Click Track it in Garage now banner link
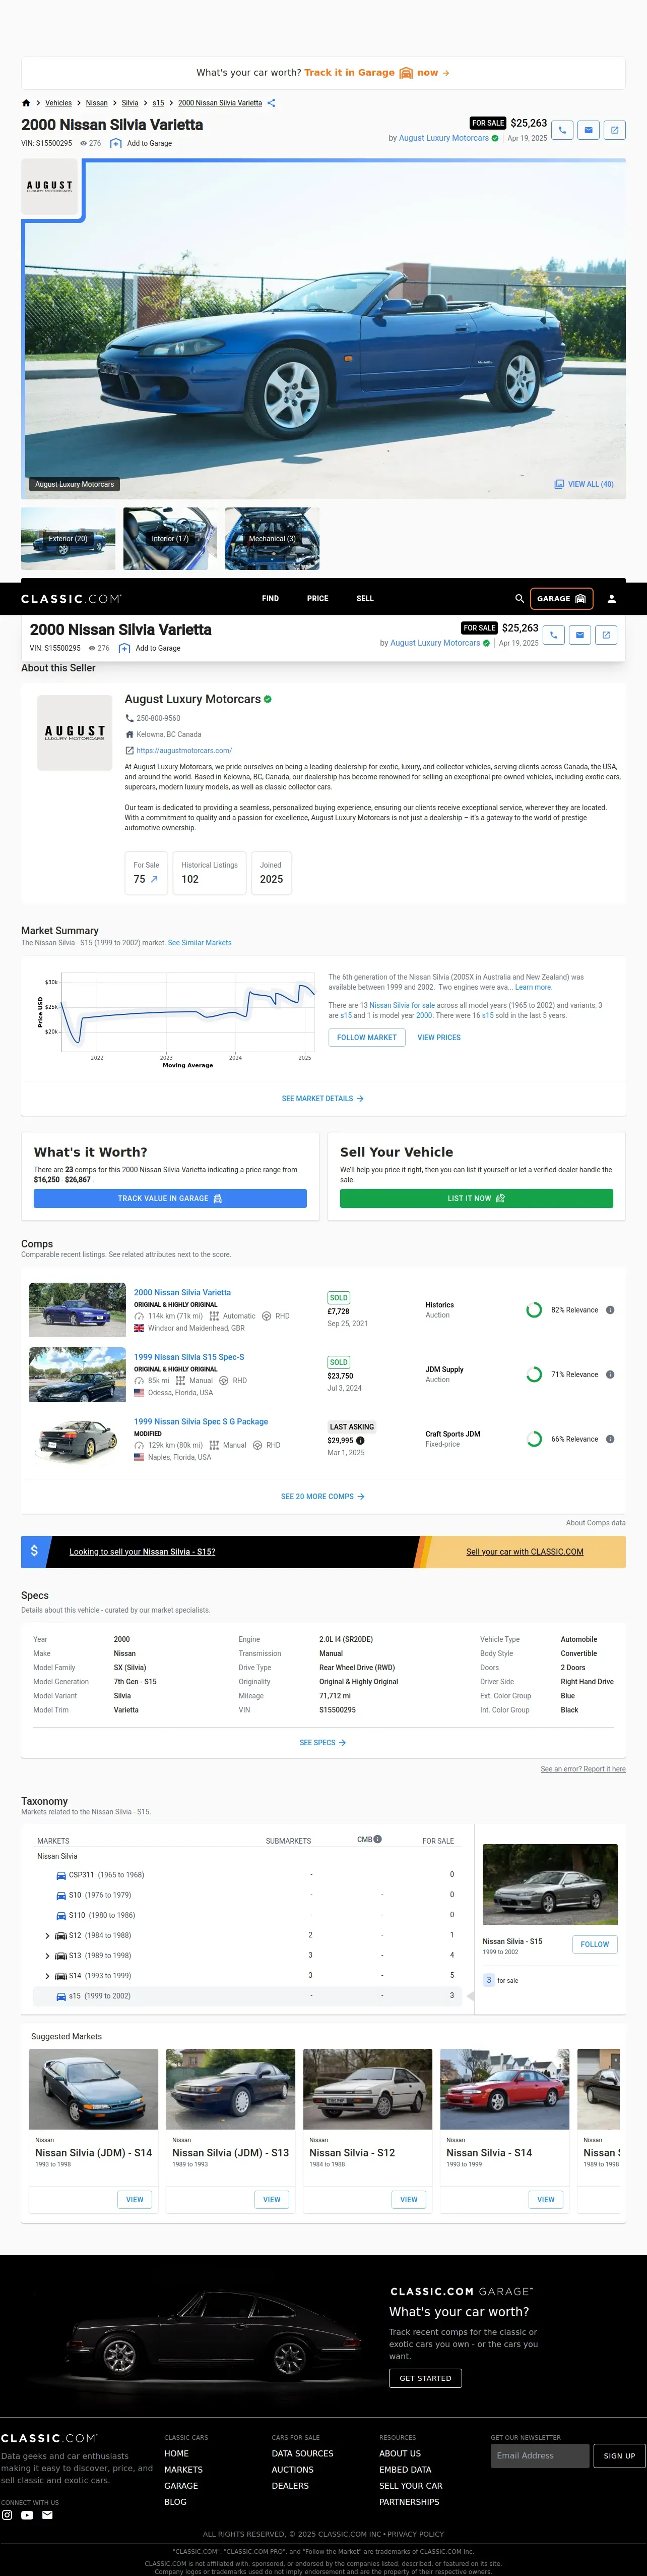 click(x=377, y=73)
